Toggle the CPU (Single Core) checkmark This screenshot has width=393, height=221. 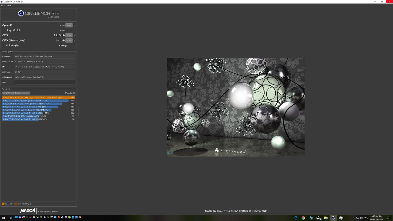pyautogui.click(x=74, y=40)
